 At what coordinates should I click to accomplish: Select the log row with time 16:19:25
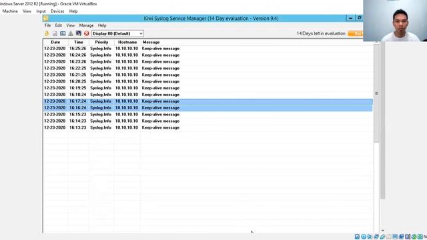[208, 88]
